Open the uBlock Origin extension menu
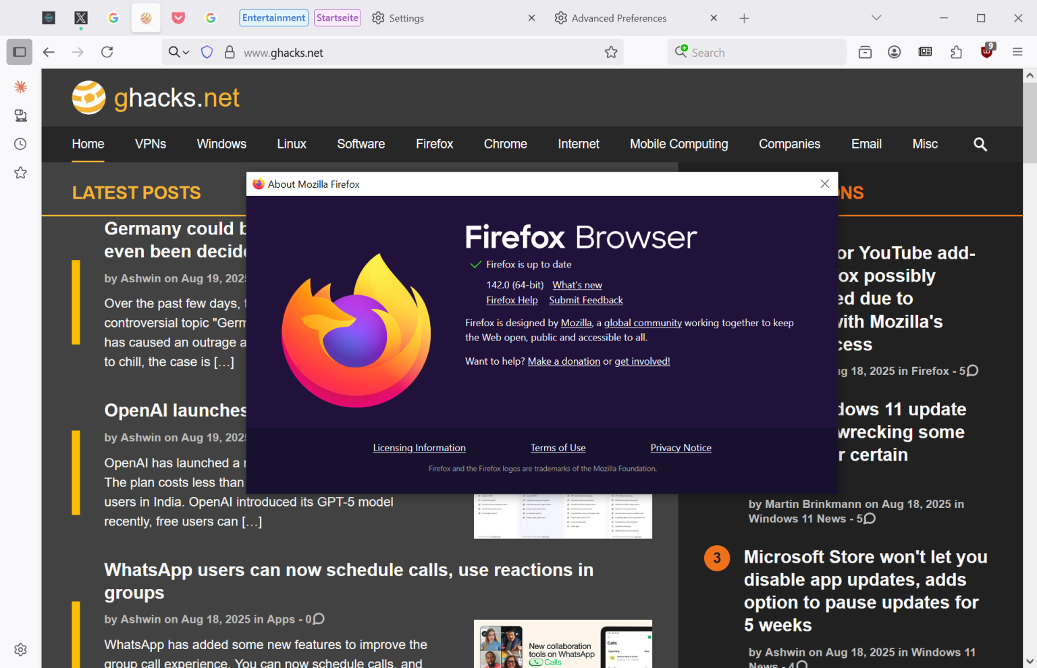Image resolution: width=1037 pixels, height=668 pixels. tap(987, 51)
